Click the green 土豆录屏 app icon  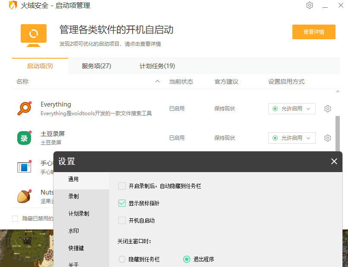coord(24,138)
